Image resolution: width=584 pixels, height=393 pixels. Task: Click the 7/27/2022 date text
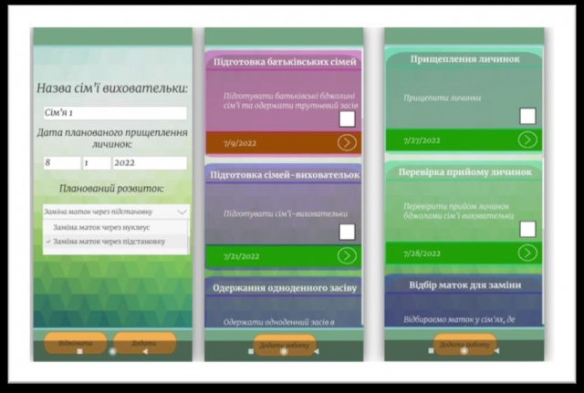click(x=422, y=140)
